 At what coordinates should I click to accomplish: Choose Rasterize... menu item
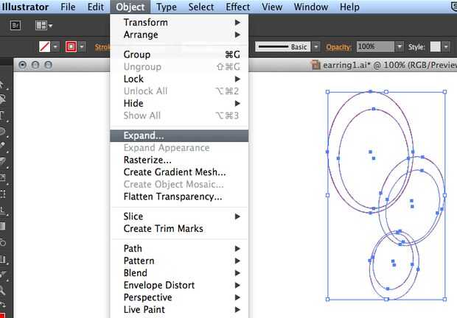click(179, 160)
